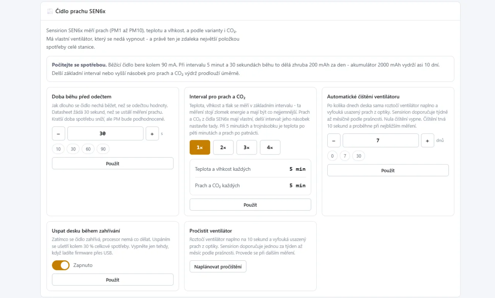Apply the Doba běhu před odečtem setting
This screenshot has width=495, height=298.
pyautogui.click(x=113, y=163)
